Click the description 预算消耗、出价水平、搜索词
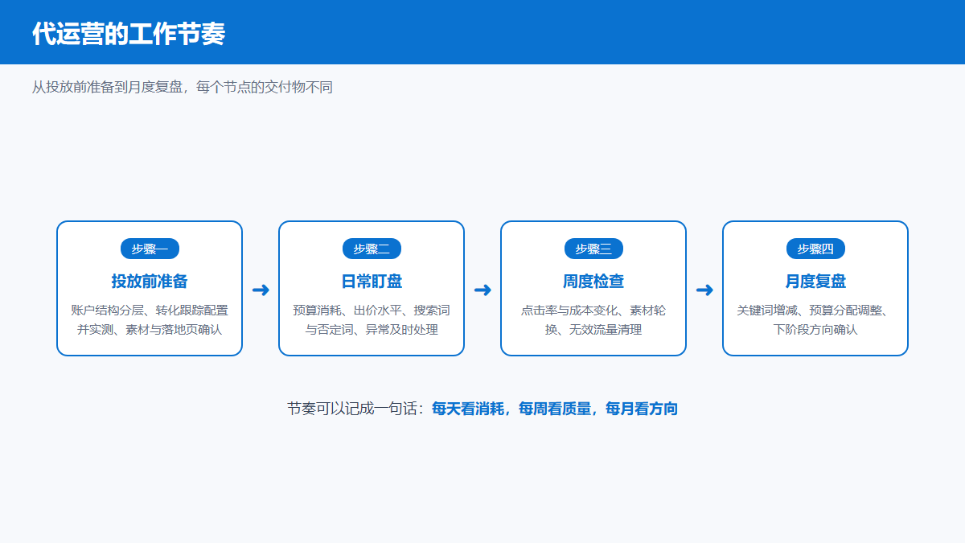This screenshot has width=965, height=543. (x=372, y=319)
